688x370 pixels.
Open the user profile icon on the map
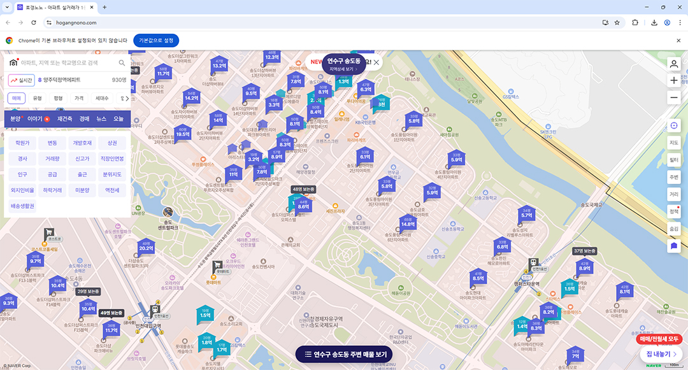click(674, 64)
